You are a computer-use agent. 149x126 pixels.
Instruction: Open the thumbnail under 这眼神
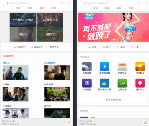coord(16,94)
